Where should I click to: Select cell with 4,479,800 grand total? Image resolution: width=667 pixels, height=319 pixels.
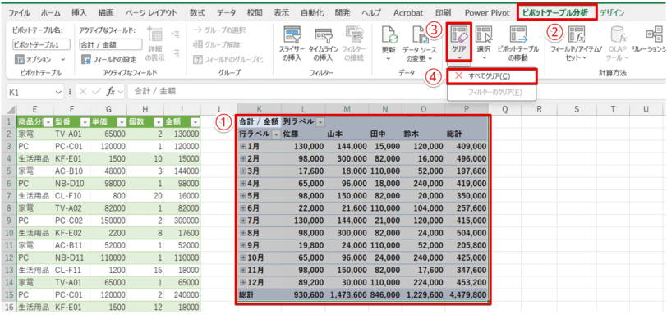(x=467, y=294)
